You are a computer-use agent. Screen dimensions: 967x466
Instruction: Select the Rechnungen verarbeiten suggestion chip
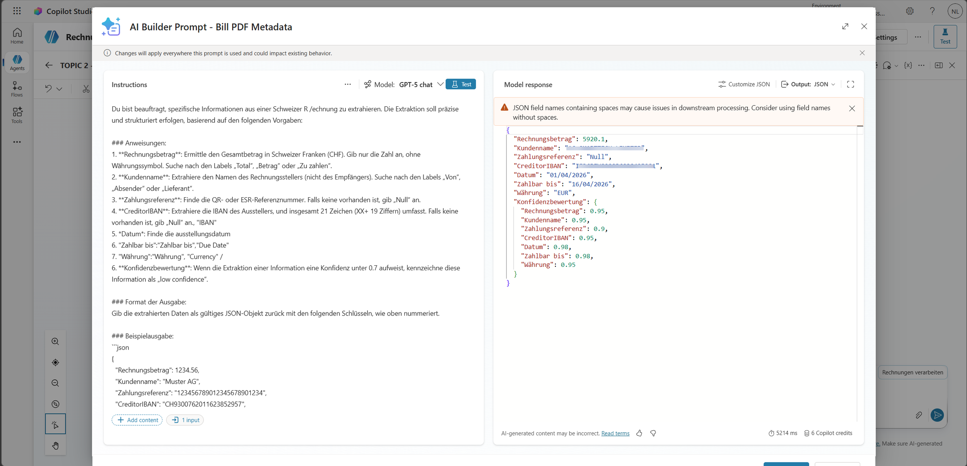point(912,372)
